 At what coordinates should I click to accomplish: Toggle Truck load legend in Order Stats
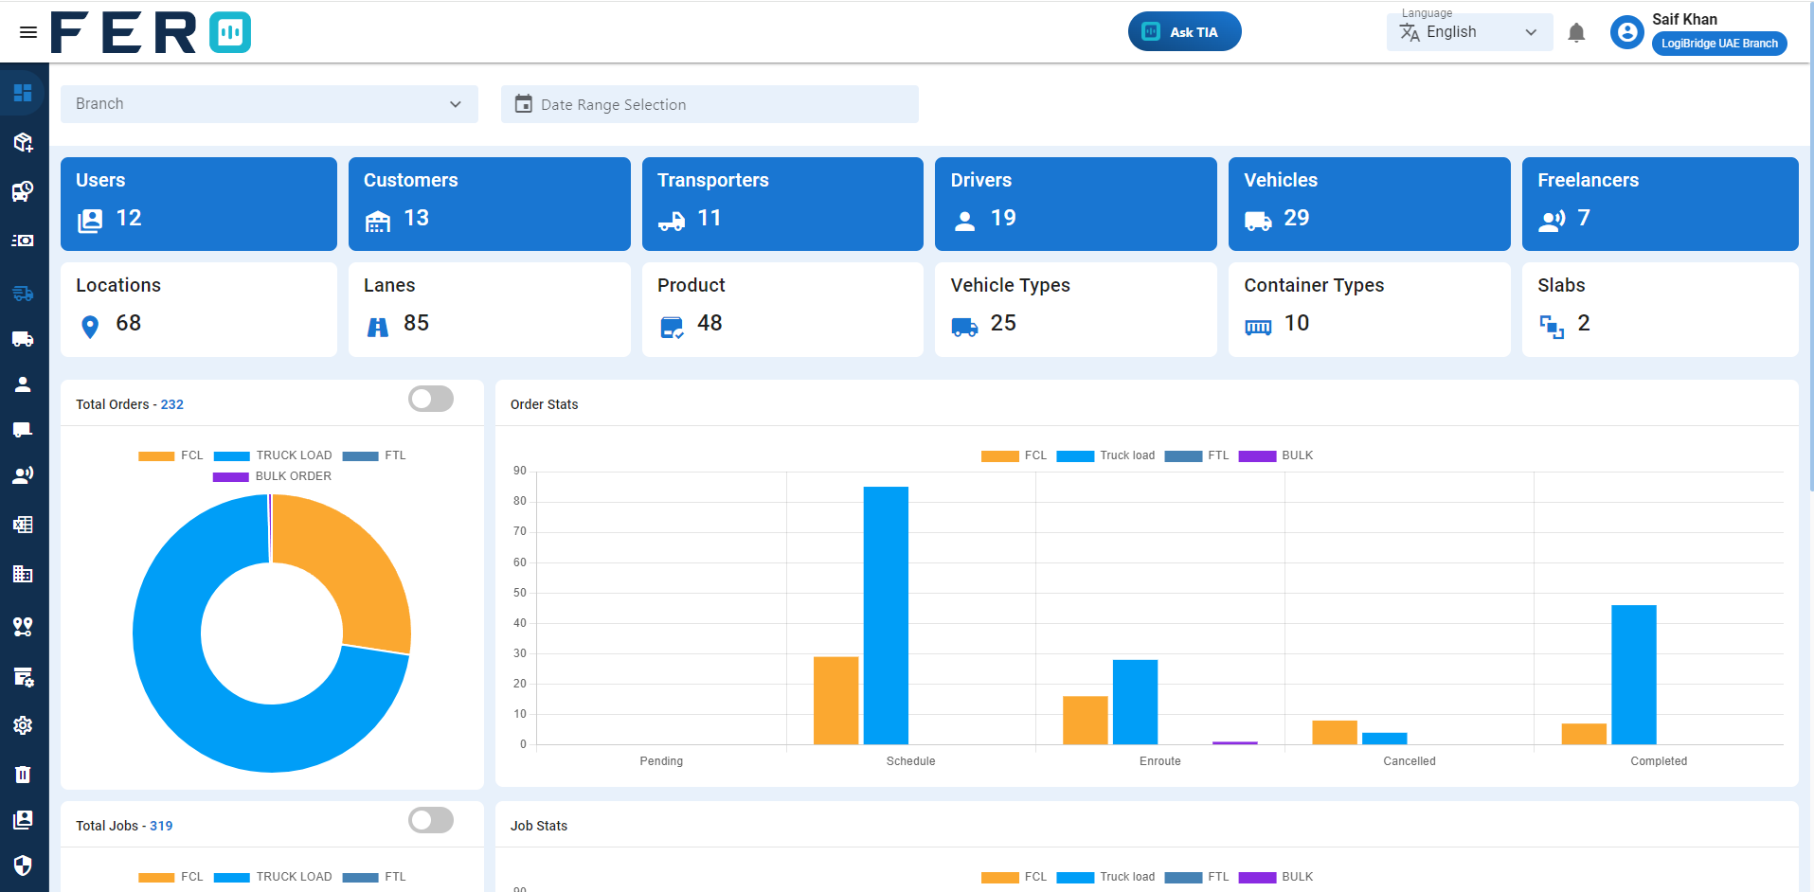1105,455
